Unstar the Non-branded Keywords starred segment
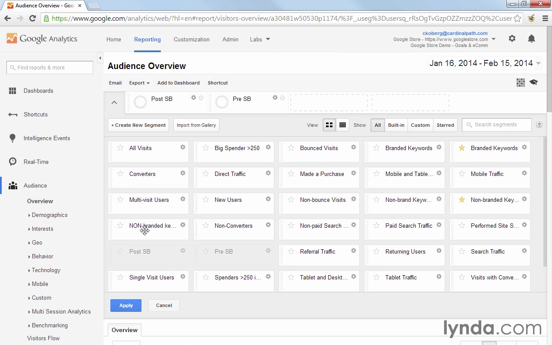552x345 pixels. point(462,200)
